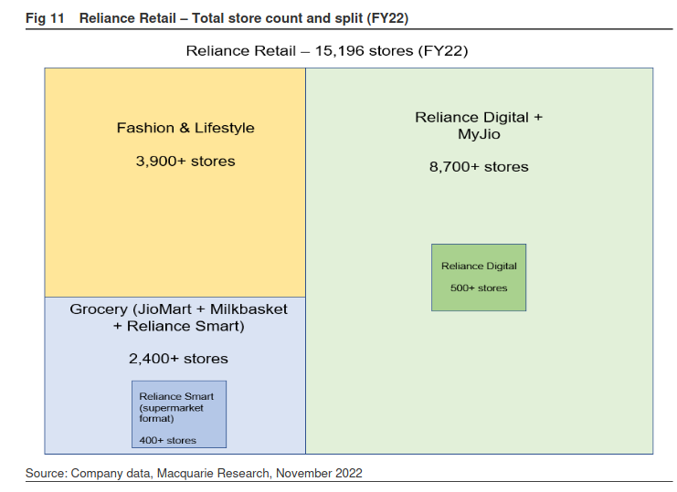
Task: Click the source line 'Company data, Macquarie Research, November 2022'
Action: [x=217, y=473]
